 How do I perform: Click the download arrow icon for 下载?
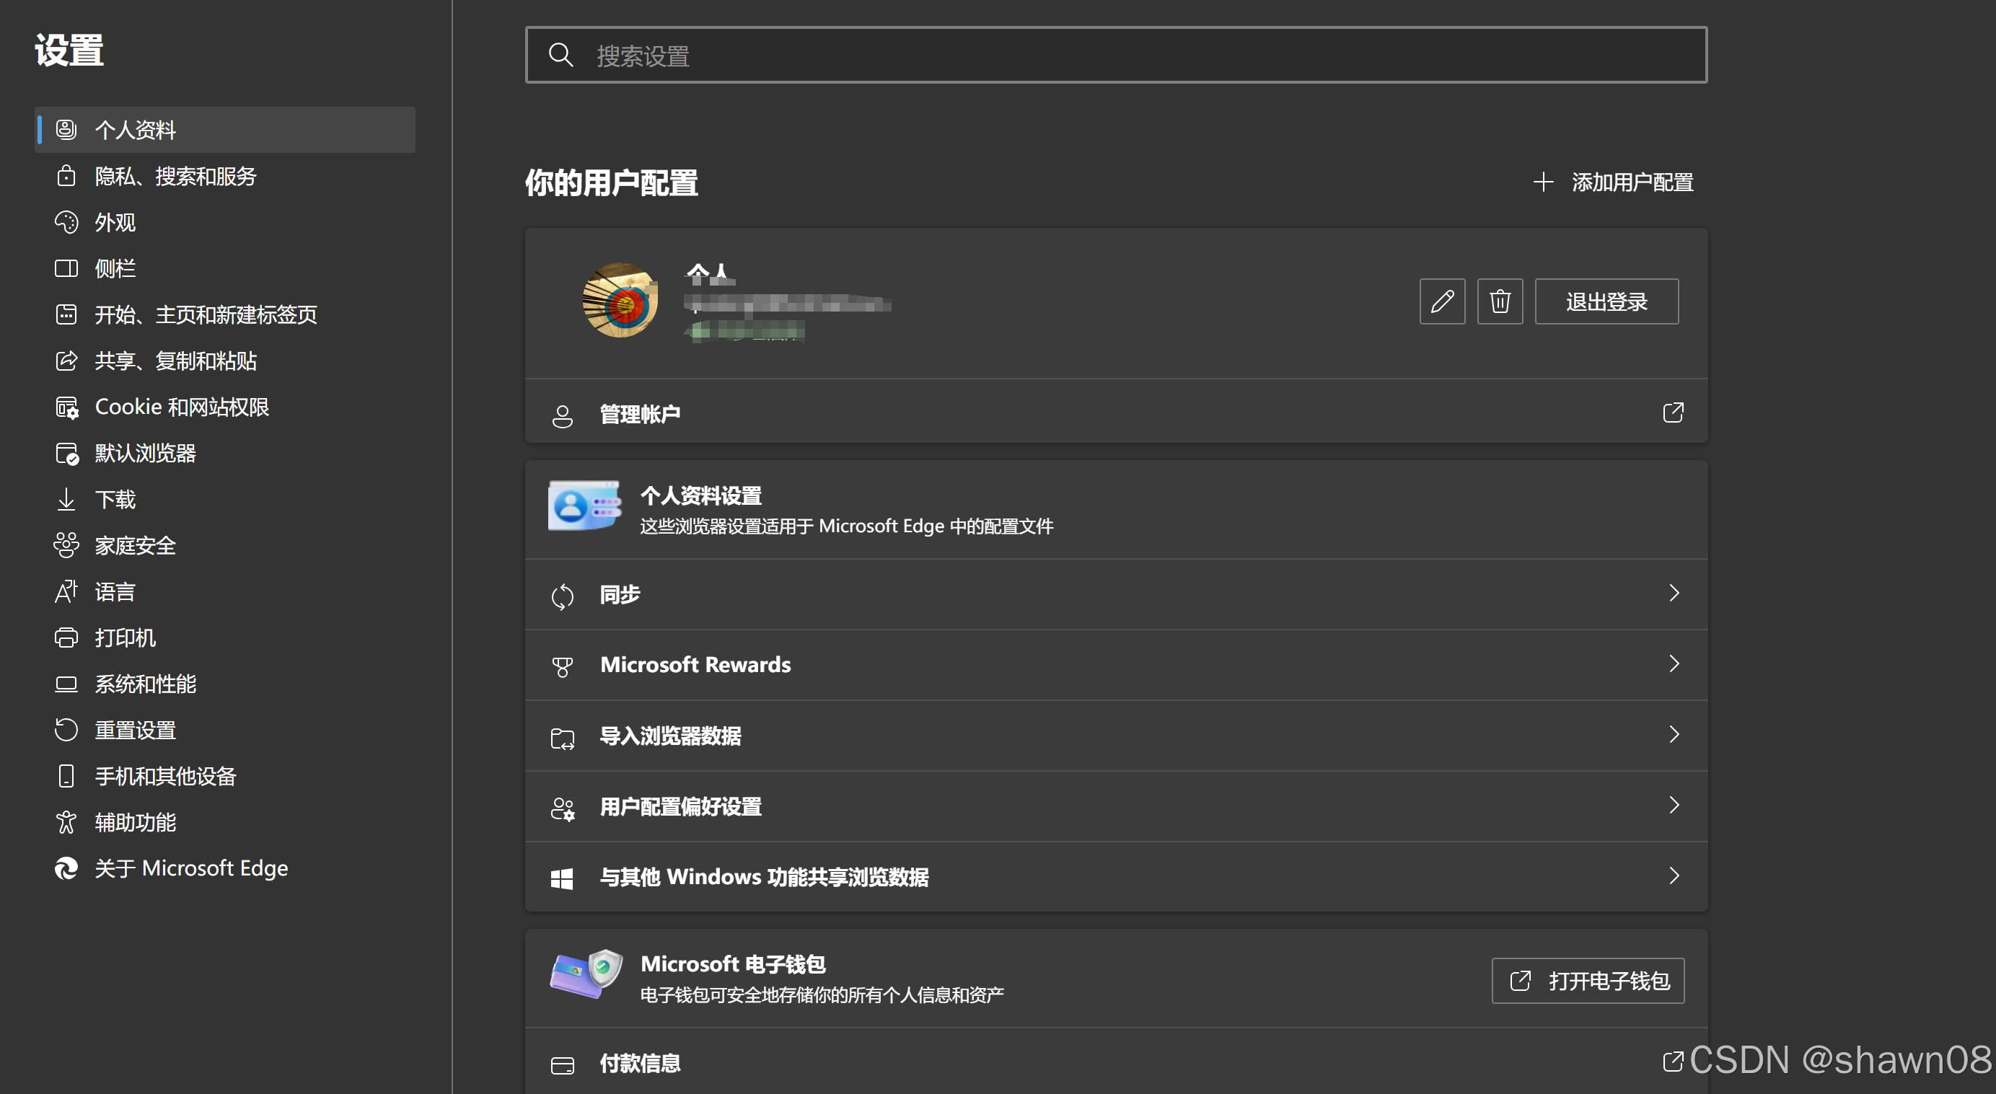pos(66,499)
